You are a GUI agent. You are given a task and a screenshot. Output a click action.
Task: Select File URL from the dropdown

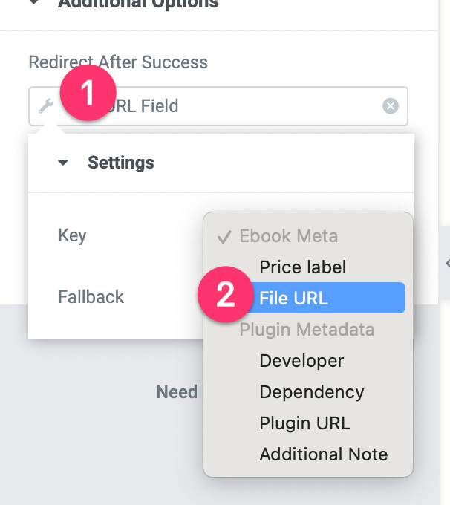coord(324,298)
